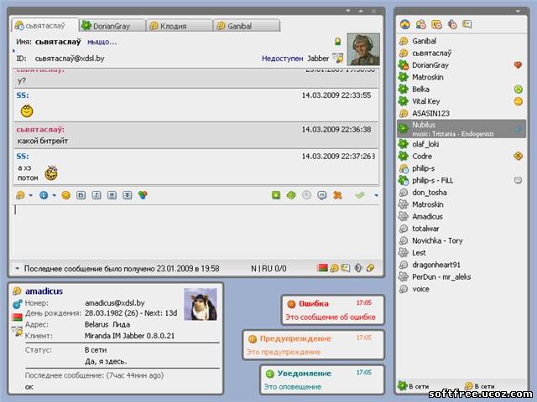Click the quote speech-bubble icon in message toolbar
Image resolution: width=537 pixels, height=402 pixels.
point(322,195)
